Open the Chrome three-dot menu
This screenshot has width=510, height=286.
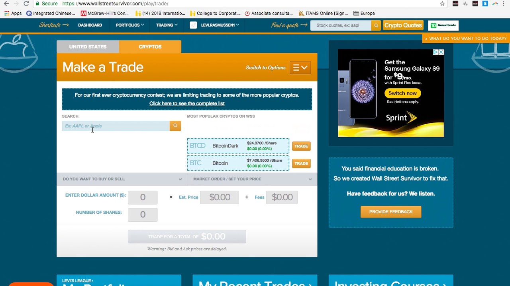(x=505, y=4)
